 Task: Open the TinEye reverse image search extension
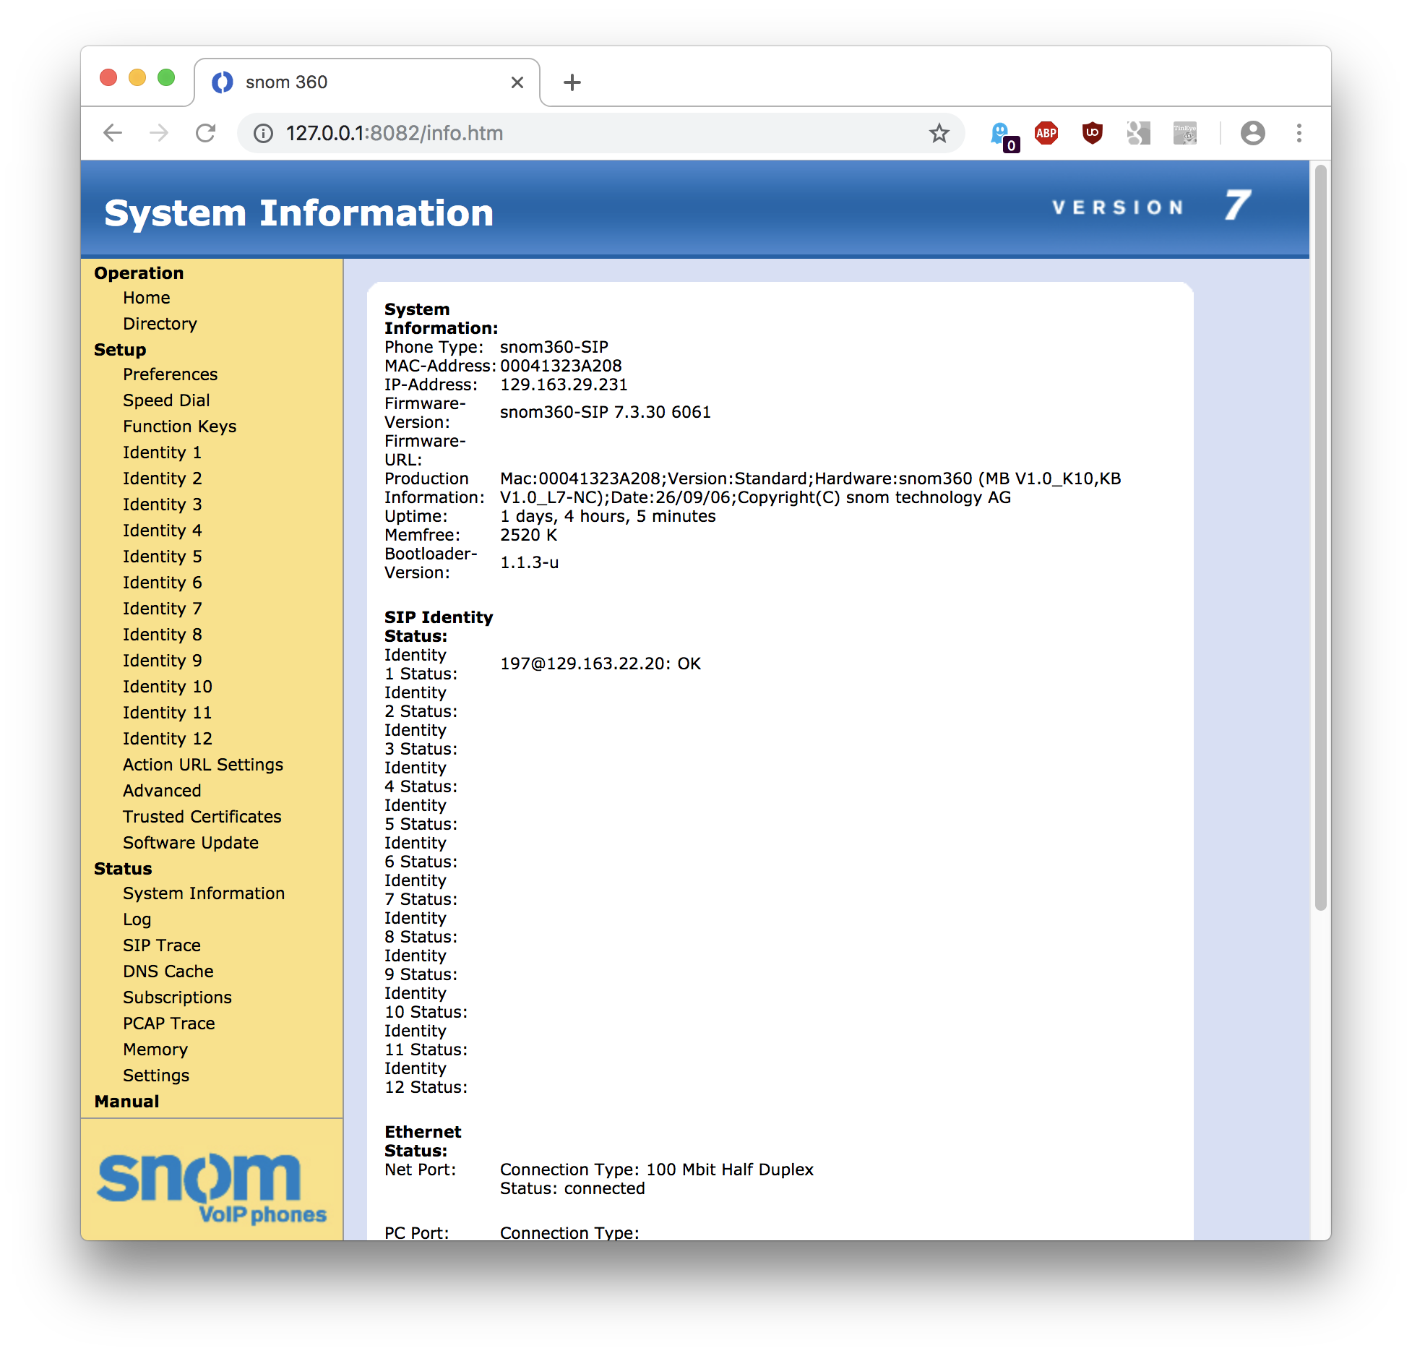coord(1184,133)
